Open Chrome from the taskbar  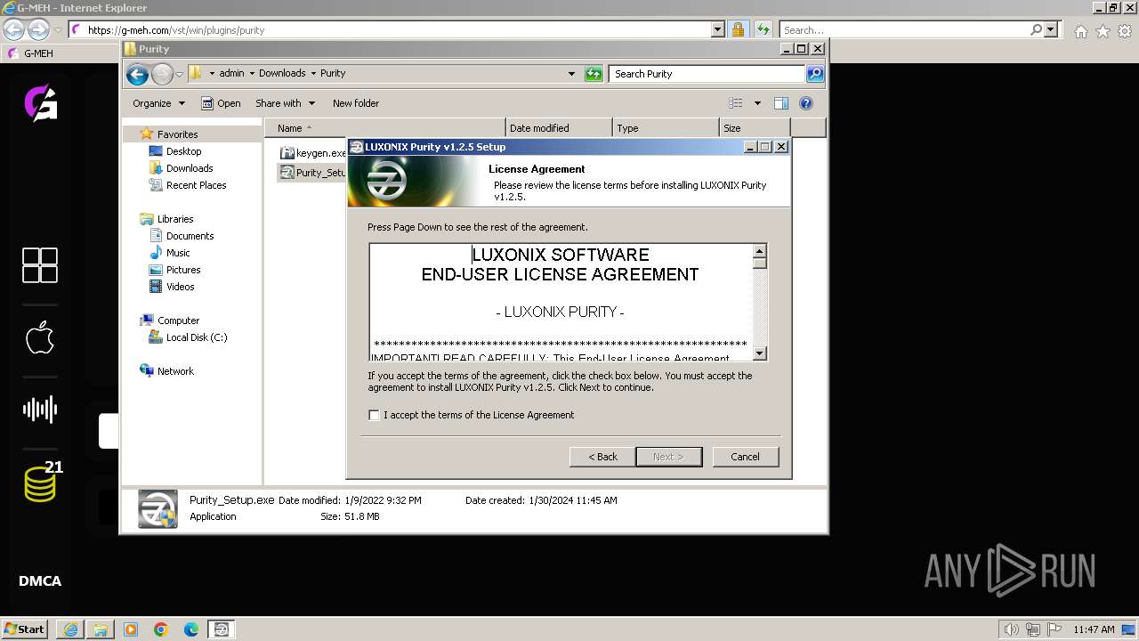[x=161, y=629]
